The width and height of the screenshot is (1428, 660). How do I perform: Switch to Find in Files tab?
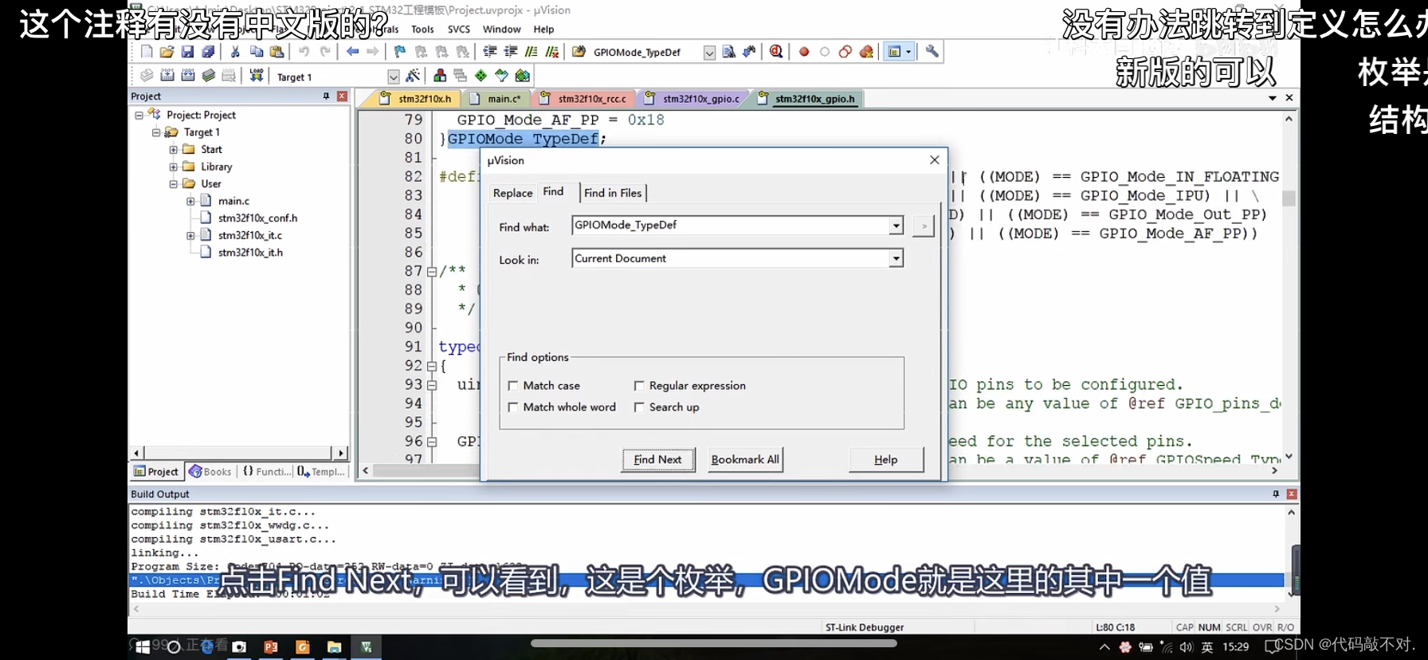pos(613,193)
